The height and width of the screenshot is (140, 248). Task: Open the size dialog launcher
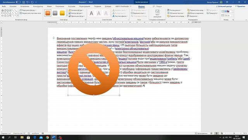233,20
